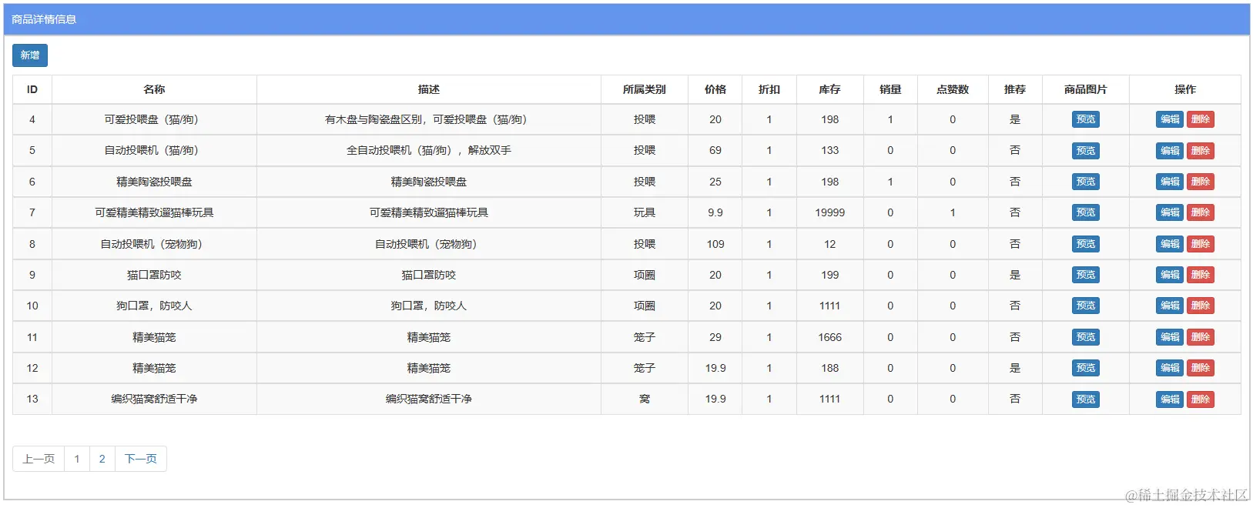Select stock value 133
This screenshot has width=1253, height=508.
click(x=829, y=151)
